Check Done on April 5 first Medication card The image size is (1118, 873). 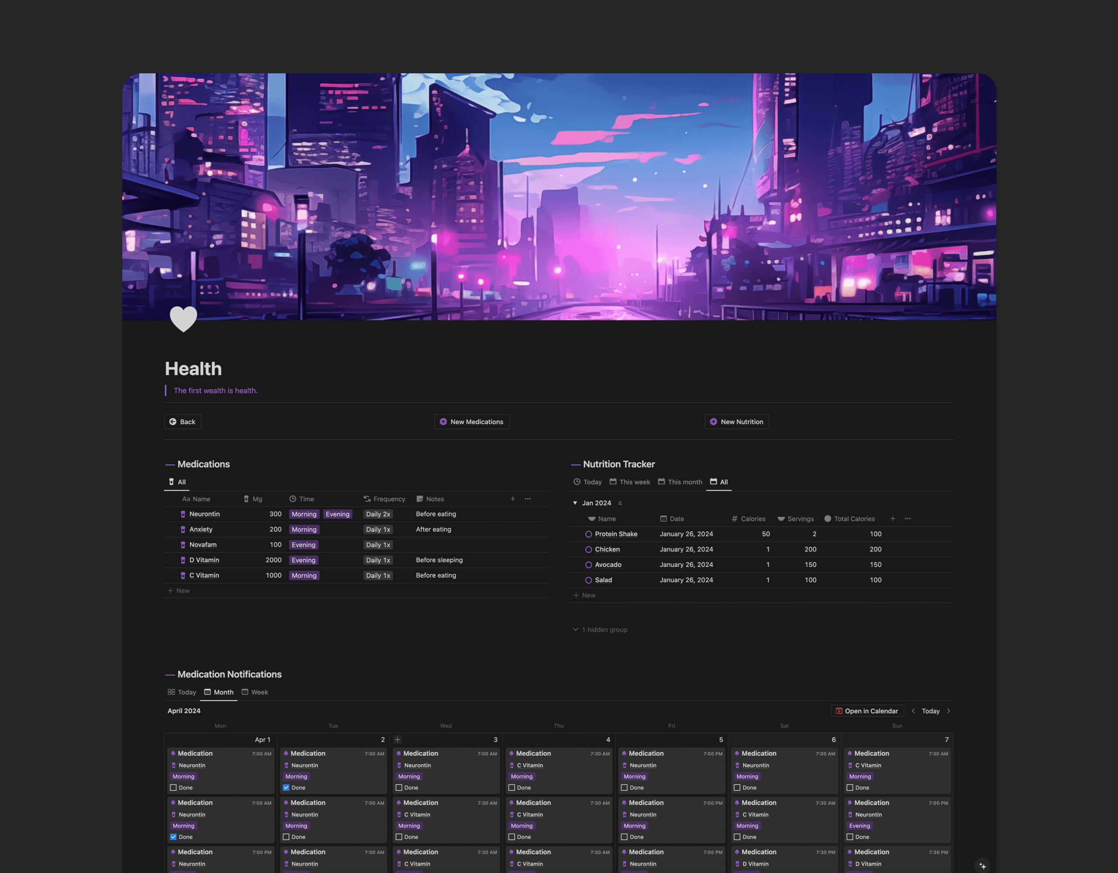[x=625, y=788]
